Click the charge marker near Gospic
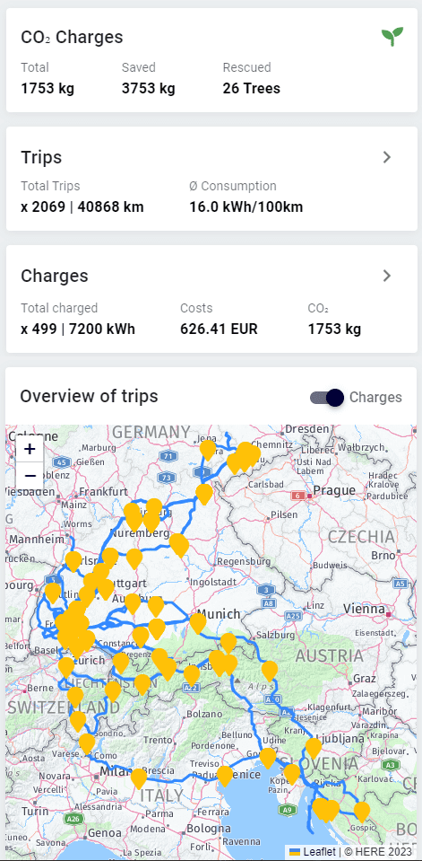 362,813
